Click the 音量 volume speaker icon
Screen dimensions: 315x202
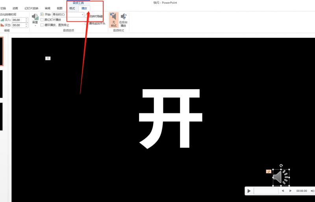click(x=35, y=17)
